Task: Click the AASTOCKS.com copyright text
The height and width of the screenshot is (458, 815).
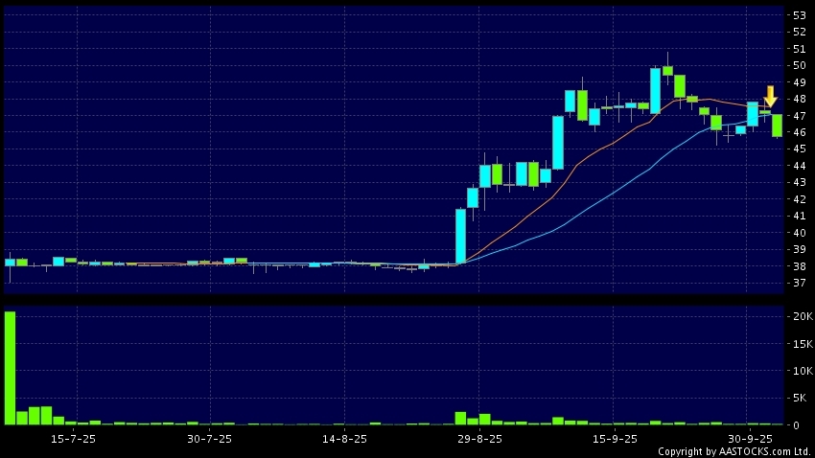Action: pos(733,451)
